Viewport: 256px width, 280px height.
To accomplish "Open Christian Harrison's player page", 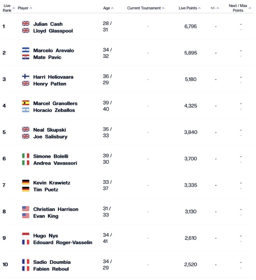I will [x=56, y=209].
